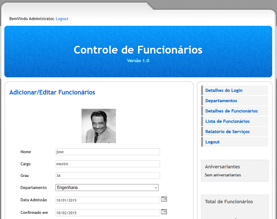Open calendar picker for Confirmado em
Viewport: 277px width, 219px height.
click(164, 211)
